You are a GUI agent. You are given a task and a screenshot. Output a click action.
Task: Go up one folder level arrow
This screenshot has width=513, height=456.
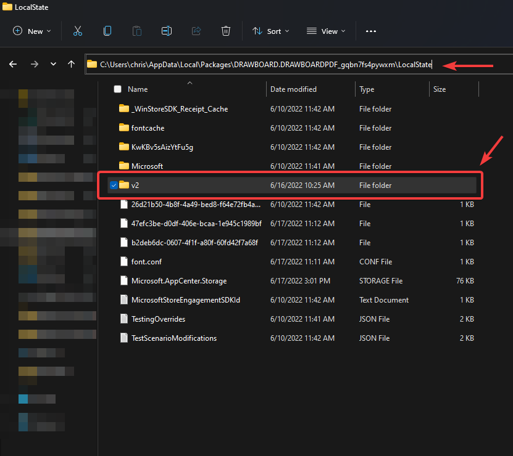tap(71, 64)
